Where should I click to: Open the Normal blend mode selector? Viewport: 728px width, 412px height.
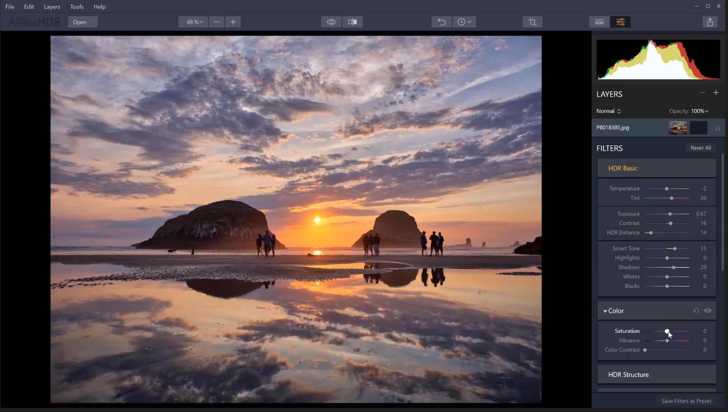point(608,111)
